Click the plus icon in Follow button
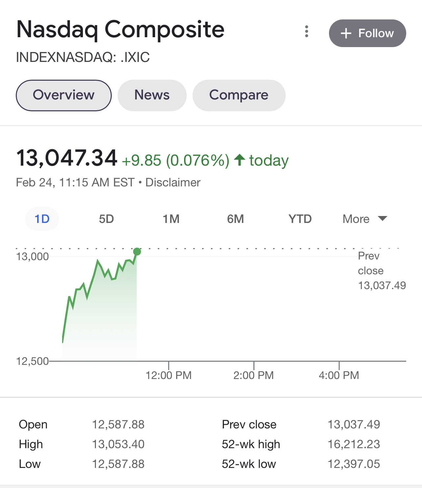 click(x=346, y=33)
